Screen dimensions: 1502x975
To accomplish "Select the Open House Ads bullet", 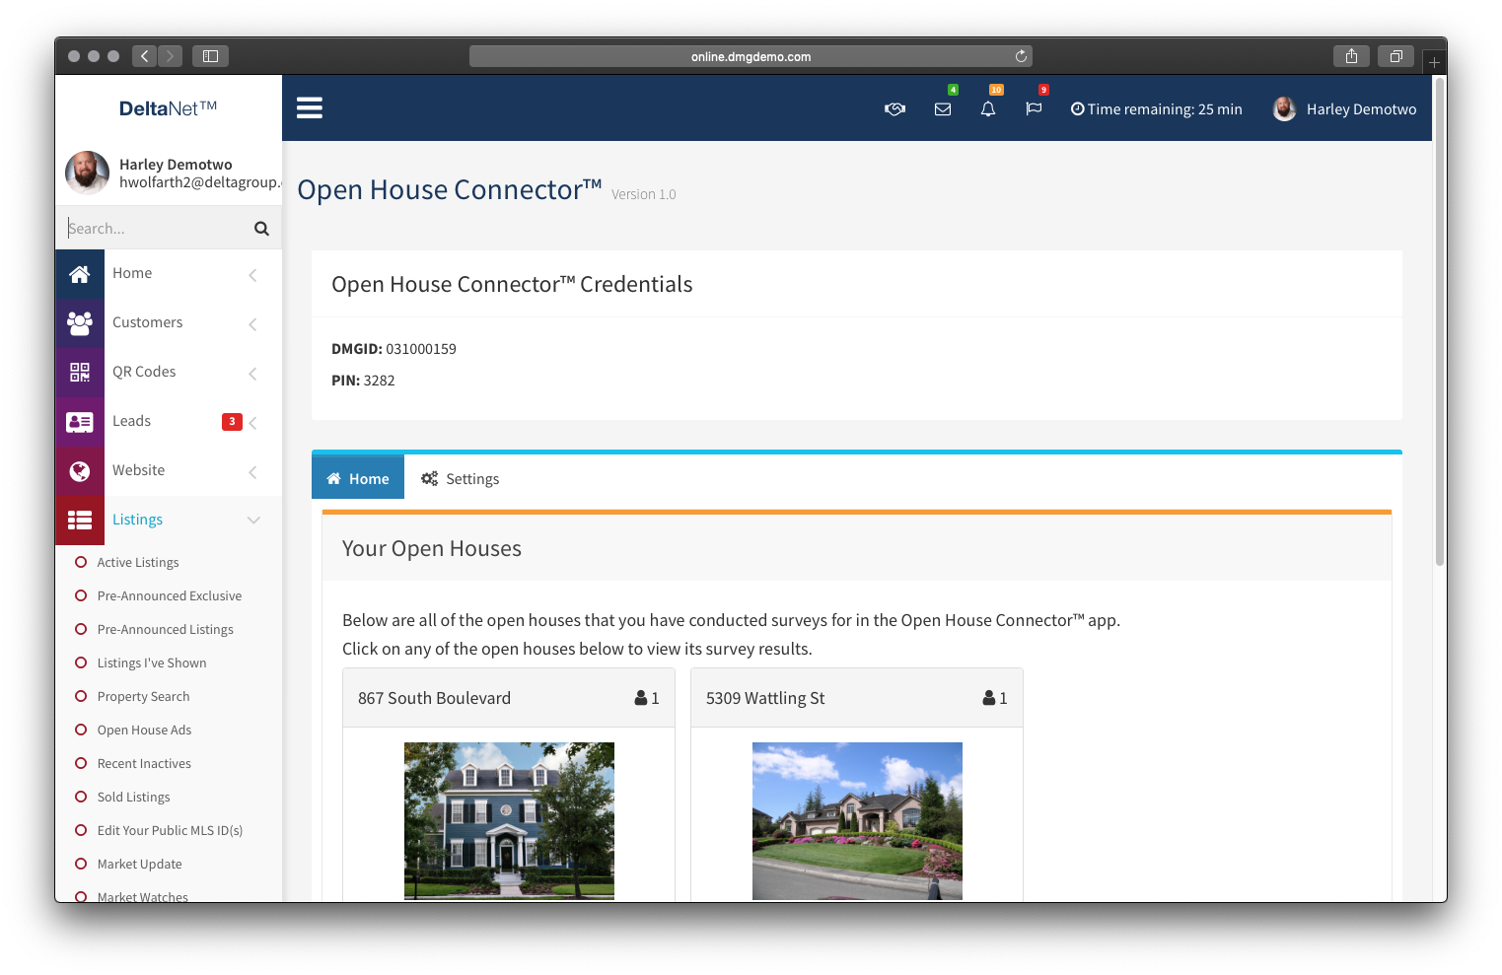I will tap(81, 731).
